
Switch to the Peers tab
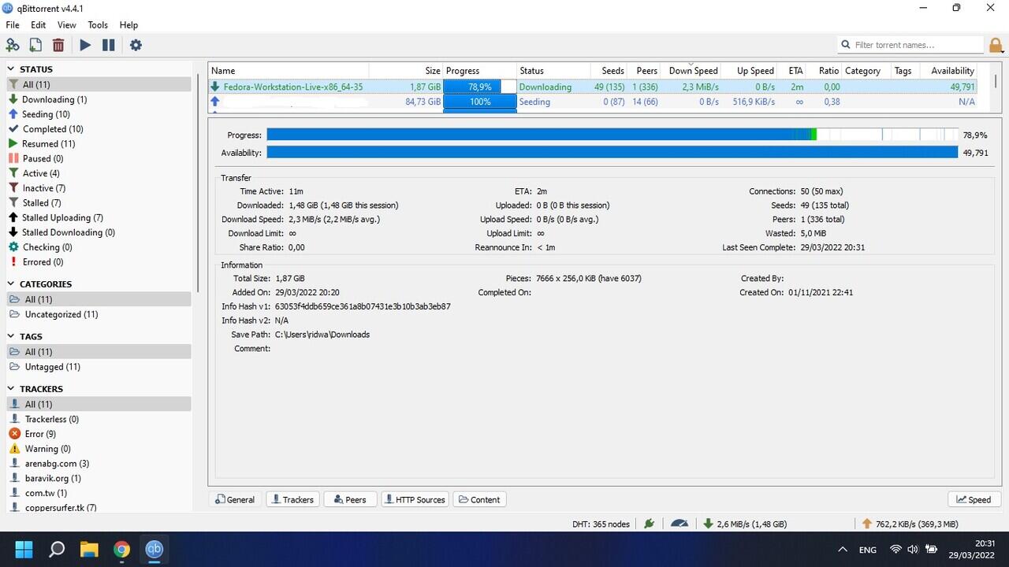(350, 498)
